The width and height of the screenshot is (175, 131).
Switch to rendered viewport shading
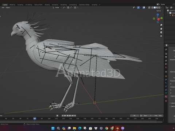point(159,8)
